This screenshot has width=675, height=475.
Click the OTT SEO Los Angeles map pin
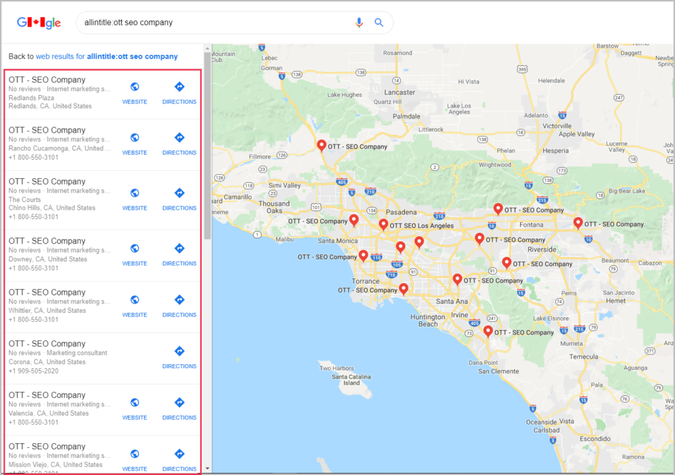[x=383, y=224]
